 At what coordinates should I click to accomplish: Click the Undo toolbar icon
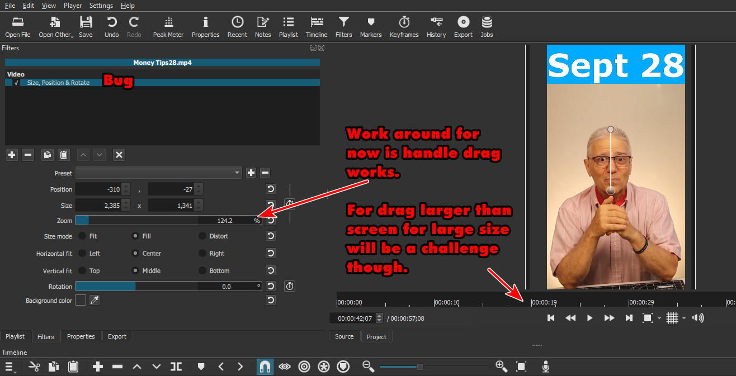pyautogui.click(x=111, y=26)
